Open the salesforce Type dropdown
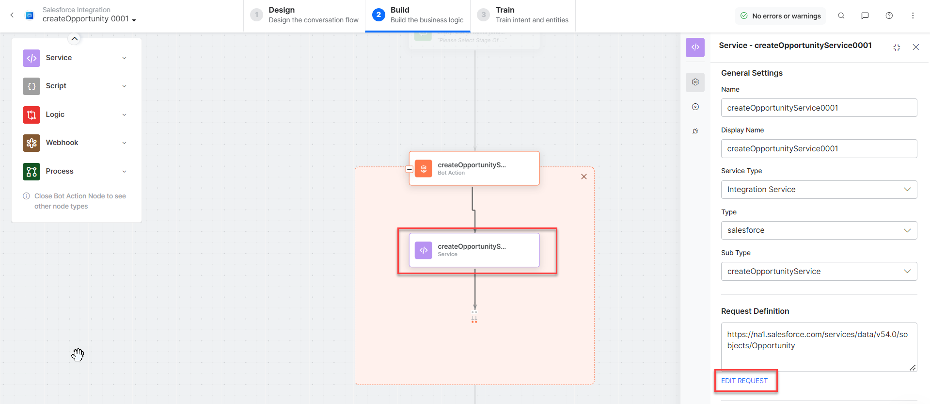The width and height of the screenshot is (930, 404). (819, 230)
